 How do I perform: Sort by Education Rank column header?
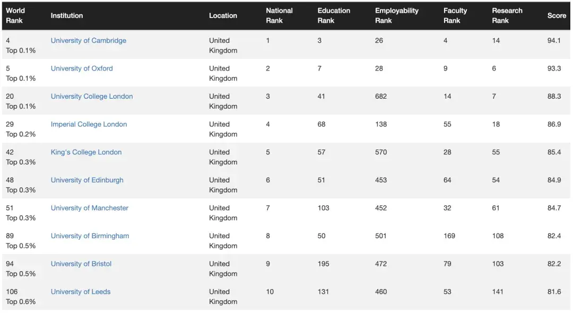tap(334, 15)
